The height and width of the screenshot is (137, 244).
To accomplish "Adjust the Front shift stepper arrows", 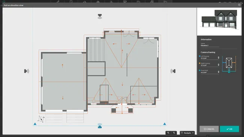I will [x=218, y=72].
